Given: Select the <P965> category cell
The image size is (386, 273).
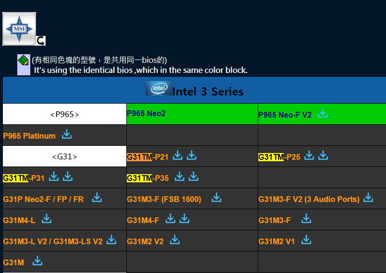Looking at the screenshot, I should 64,114.
